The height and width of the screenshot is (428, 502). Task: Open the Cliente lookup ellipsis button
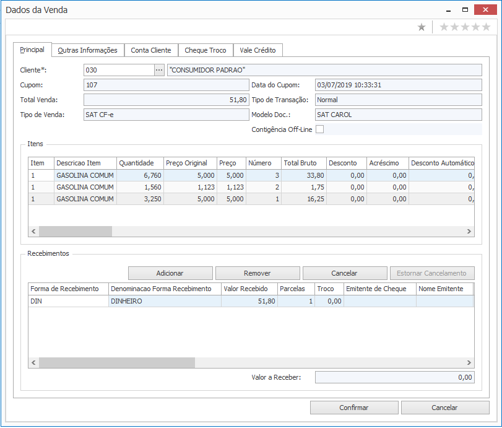click(x=159, y=70)
